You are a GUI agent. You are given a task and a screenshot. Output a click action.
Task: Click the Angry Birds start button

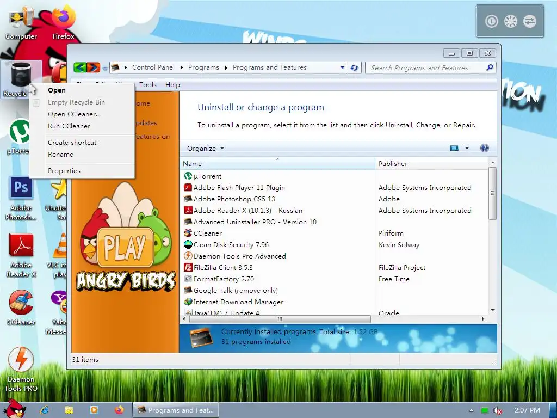(14, 409)
